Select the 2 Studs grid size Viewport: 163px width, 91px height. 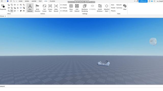coord(63,5)
